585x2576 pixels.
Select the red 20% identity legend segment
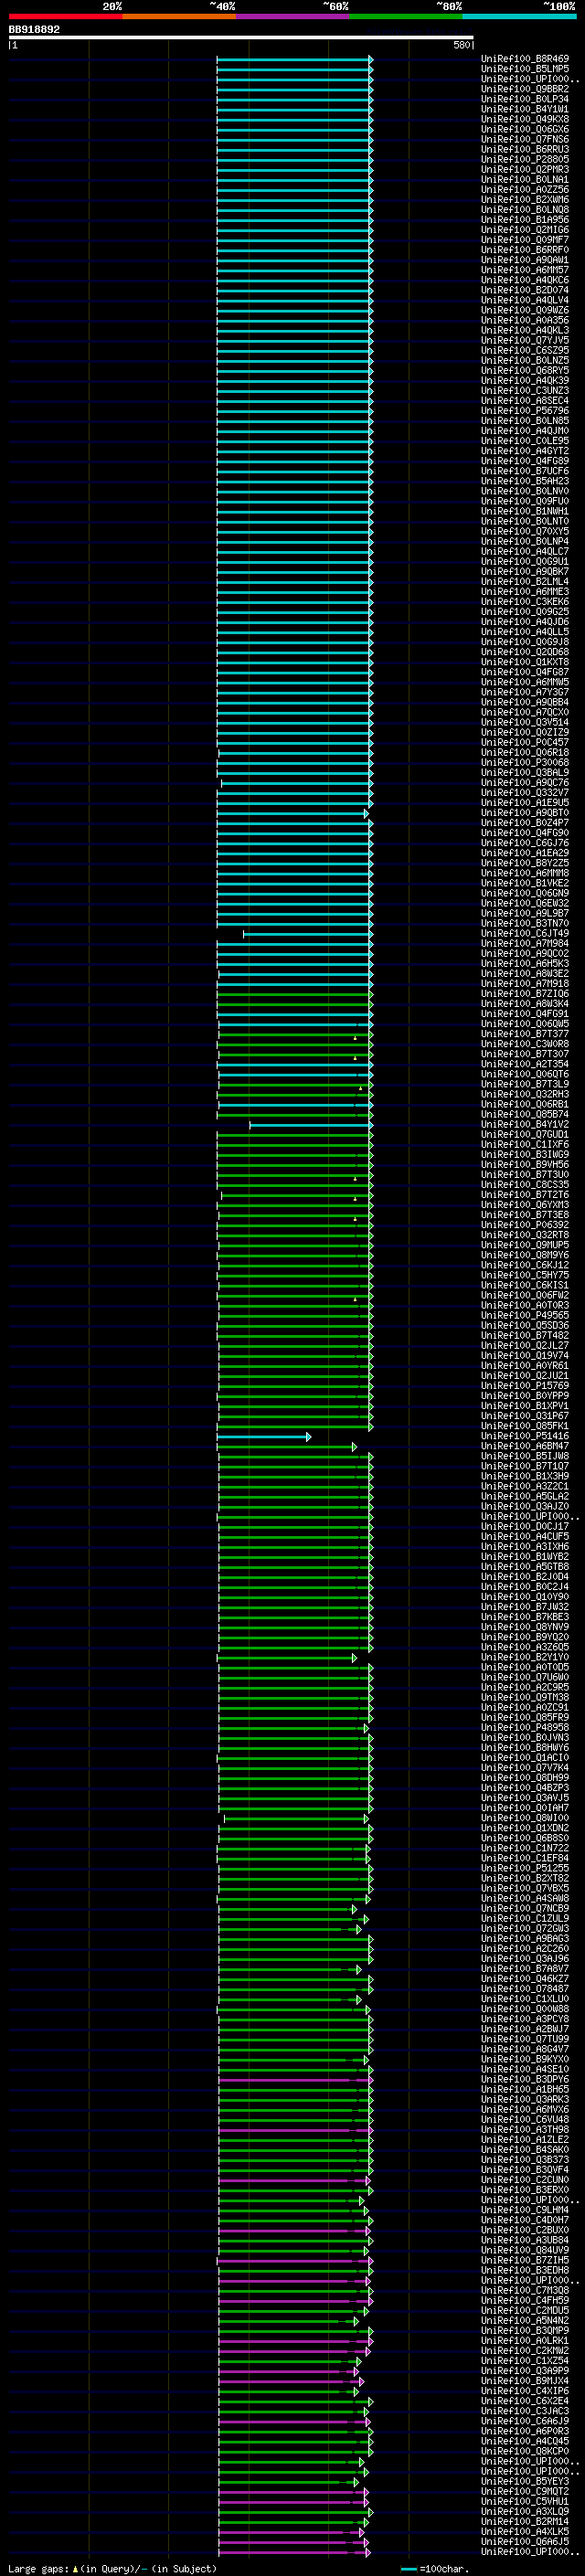[65, 16]
